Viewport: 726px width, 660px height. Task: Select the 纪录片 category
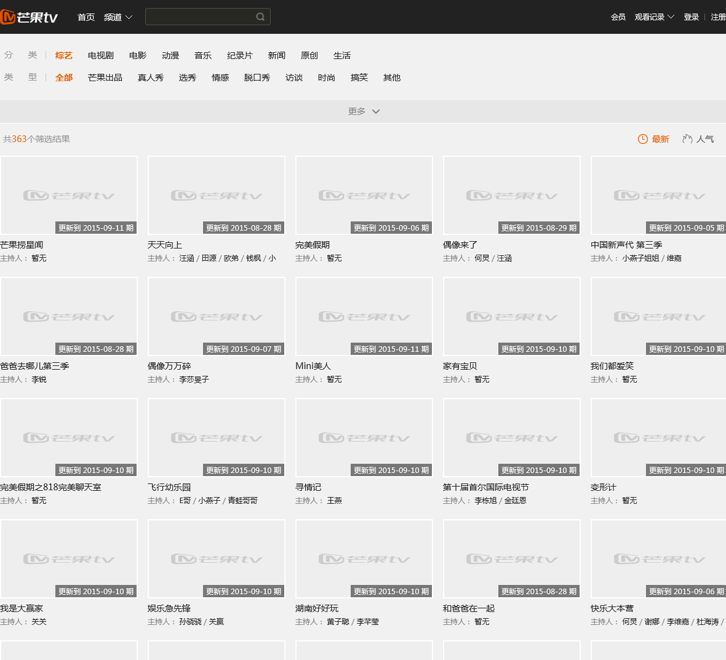coord(240,55)
